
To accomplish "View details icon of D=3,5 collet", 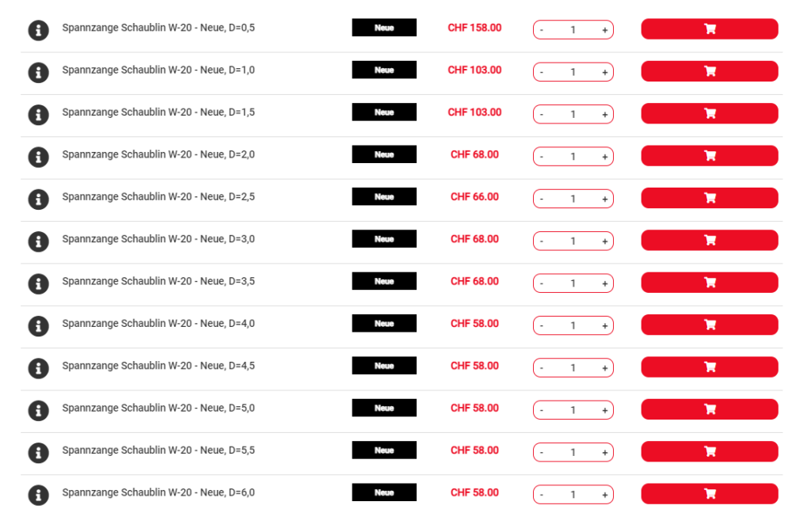I will pos(38,283).
